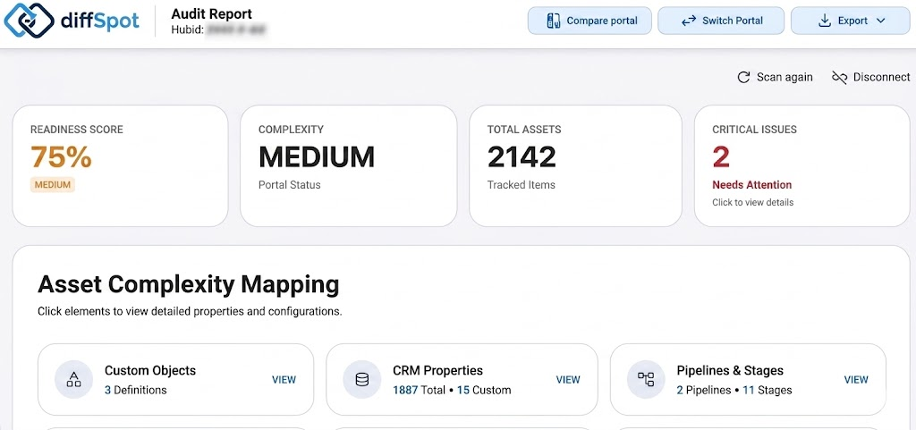Expand the Export dropdown chevron
The height and width of the screenshot is (430, 916).
click(881, 21)
